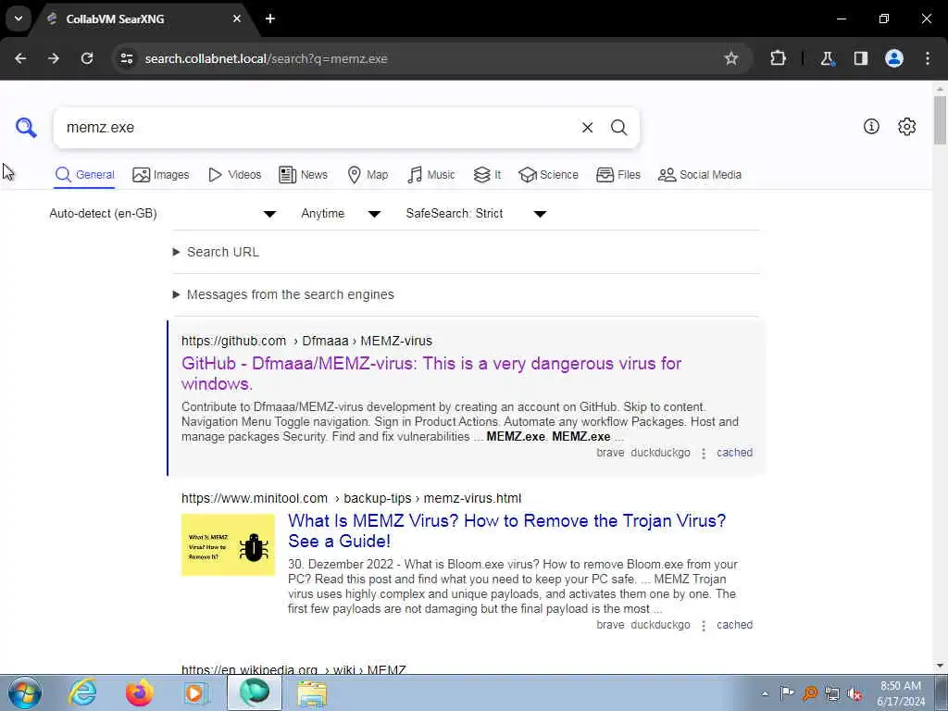Go back with the browser back arrow
Viewport: 948px width, 711px height.
[20, 58]
